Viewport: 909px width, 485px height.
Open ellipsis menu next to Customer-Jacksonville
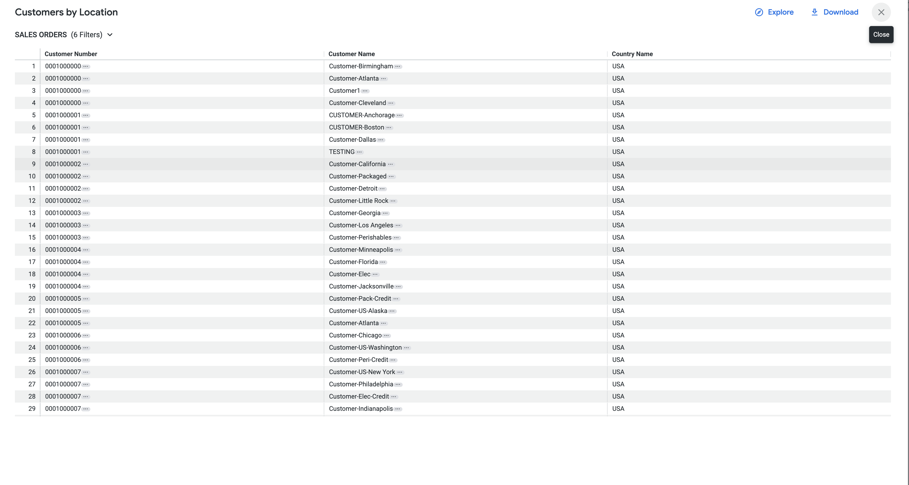pos(398,287)
